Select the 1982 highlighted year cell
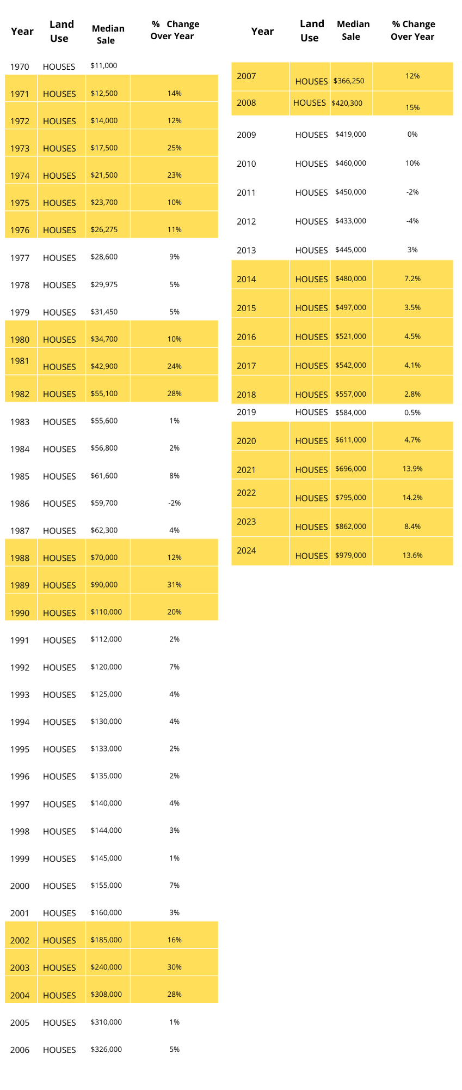462x1090 pixels. tap(20, 394)
